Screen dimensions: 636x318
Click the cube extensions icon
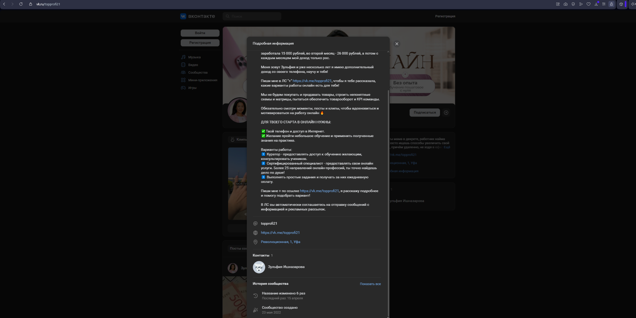621,4
